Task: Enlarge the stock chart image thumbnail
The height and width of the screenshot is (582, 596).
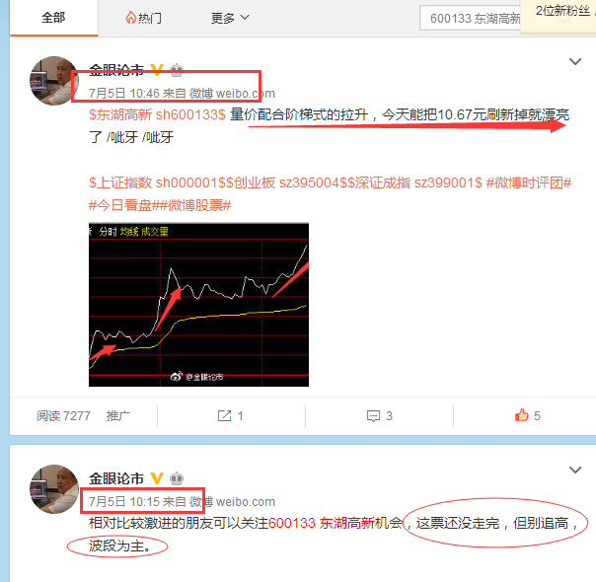Action: 198,305
